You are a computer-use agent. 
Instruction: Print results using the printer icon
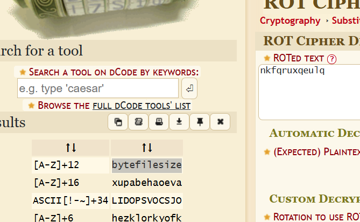point(159,122)
